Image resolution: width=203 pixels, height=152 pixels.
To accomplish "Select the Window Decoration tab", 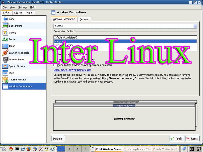I will tap(64, 19).
